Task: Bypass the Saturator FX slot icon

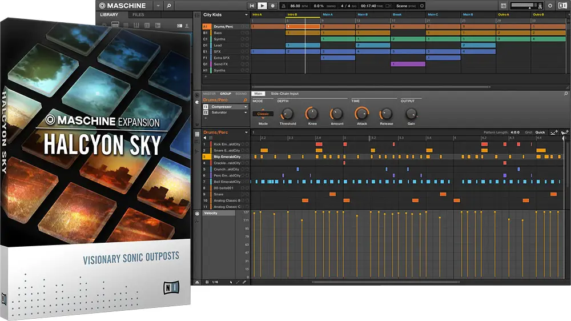Action: point(206,113)
